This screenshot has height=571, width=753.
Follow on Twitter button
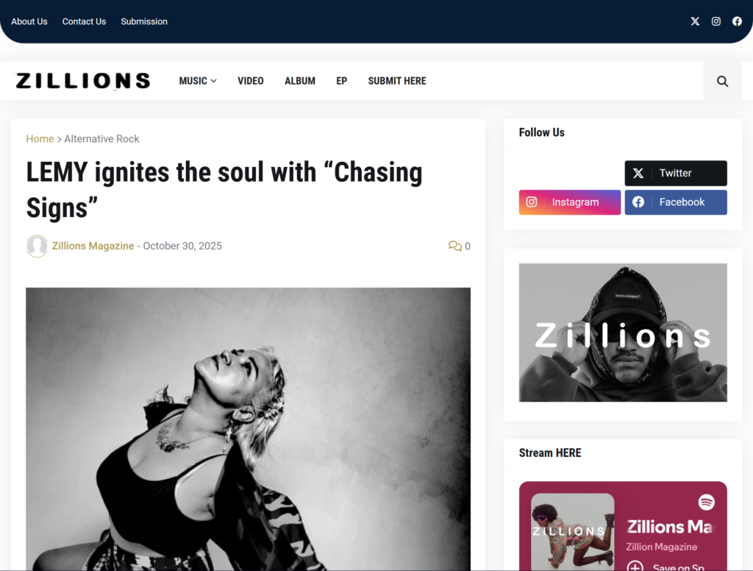point(676,173)
